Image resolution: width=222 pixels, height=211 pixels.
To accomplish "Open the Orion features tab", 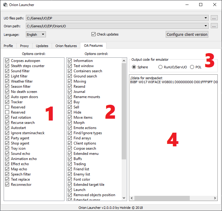I will [x=66, y=46].
